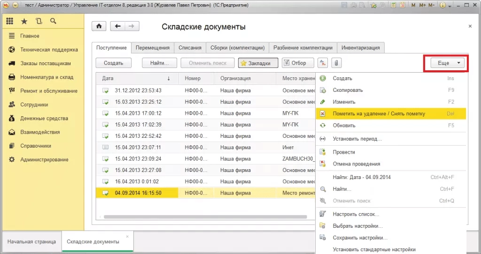
Task: Open the Денежные средства section
Action: coord(44,119)
